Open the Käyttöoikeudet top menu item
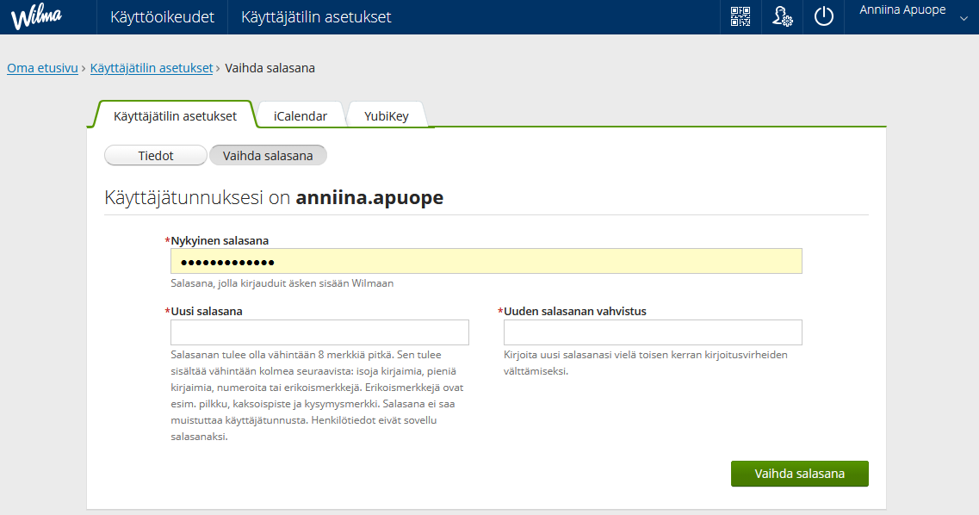The width and height of the screenshot is (979, 515). click(x=162, y=17)
